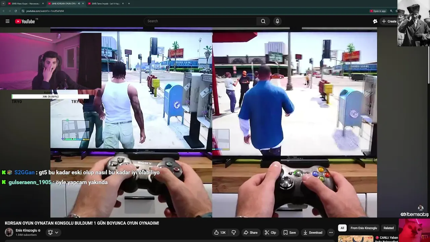Click the video title text
Viewport: 430px width, 242px height.
[x=82, y=223]
